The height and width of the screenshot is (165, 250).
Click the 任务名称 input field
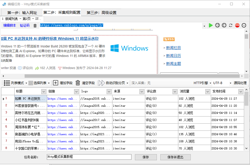coord(89,157)
